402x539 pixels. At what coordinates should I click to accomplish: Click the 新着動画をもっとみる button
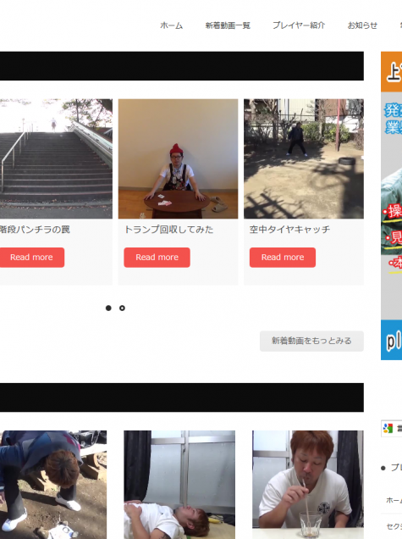311,341
